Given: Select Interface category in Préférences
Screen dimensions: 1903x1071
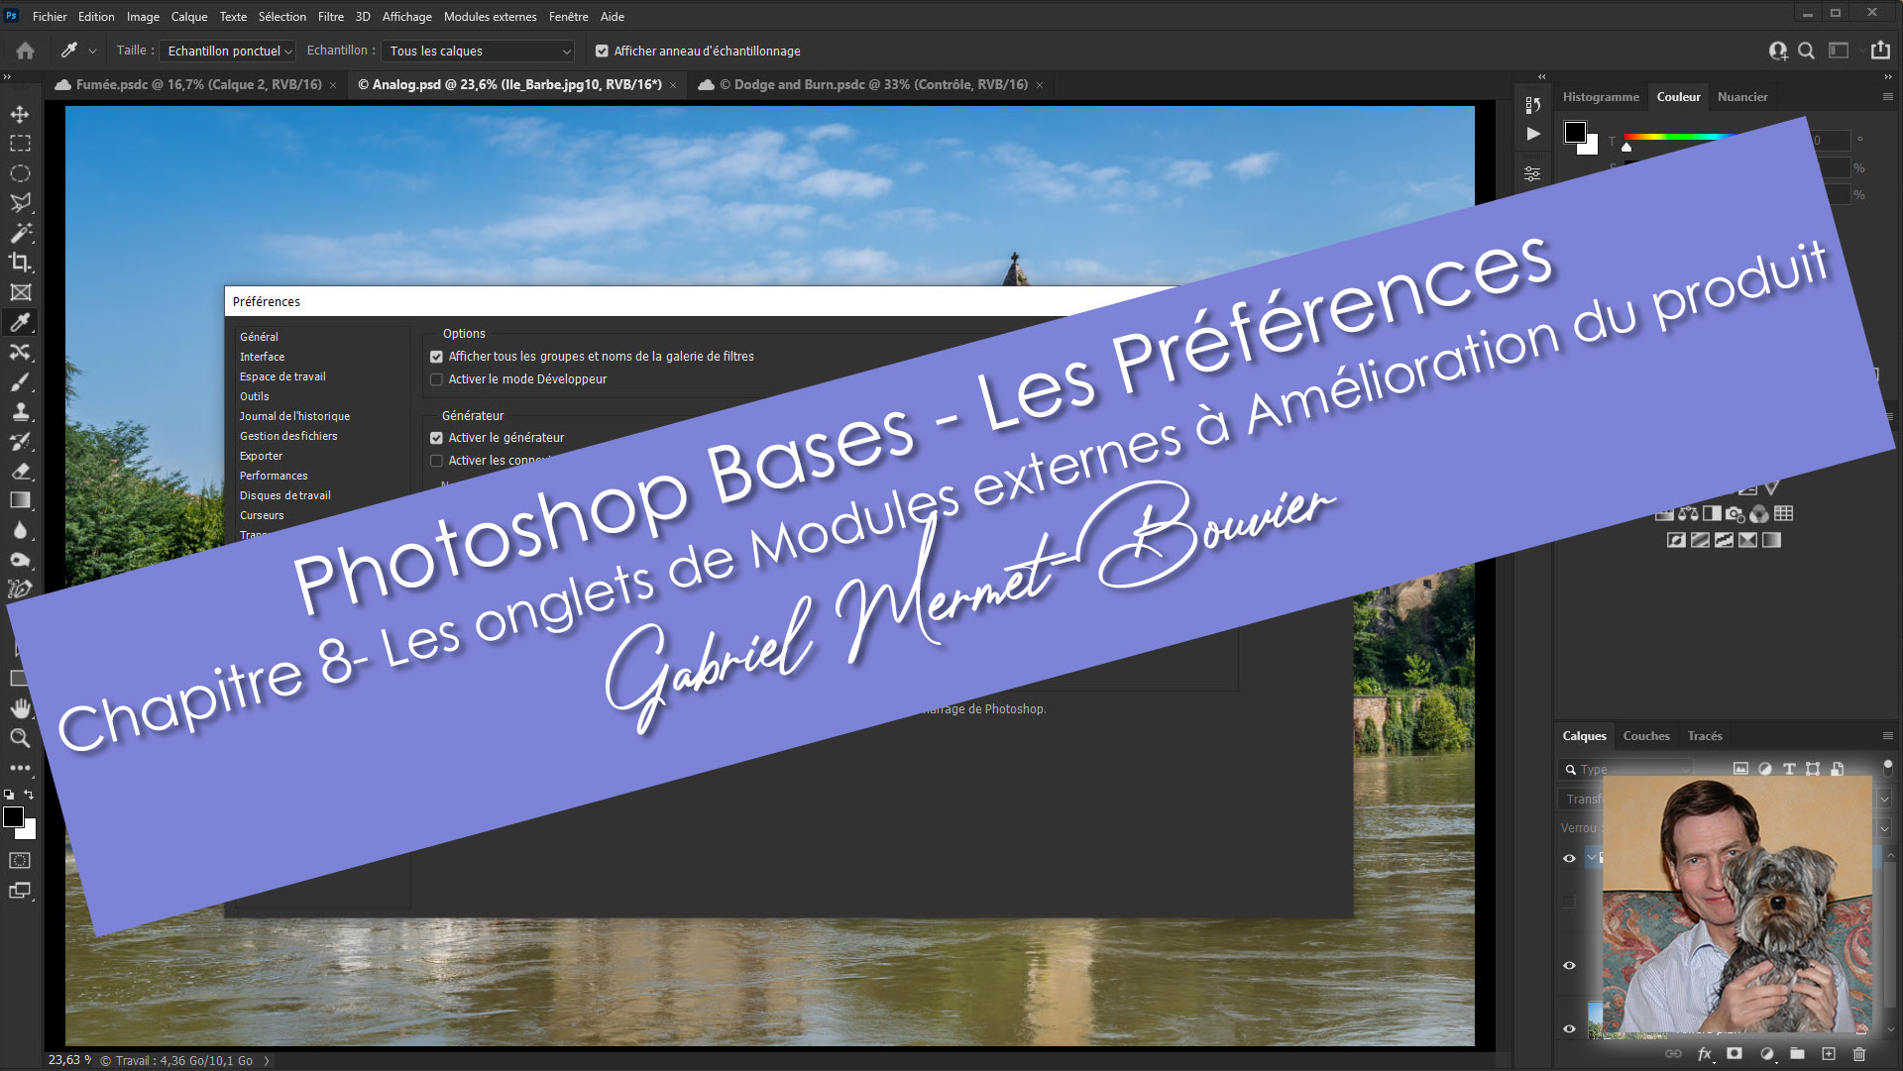Looking at the screenshot, I should [x=262, y=357].
